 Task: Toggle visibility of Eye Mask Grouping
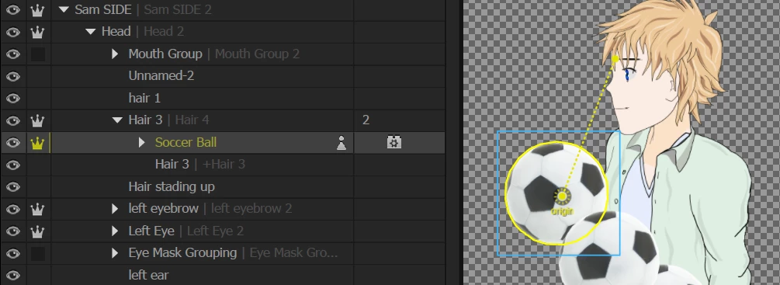tap(12, 254)
